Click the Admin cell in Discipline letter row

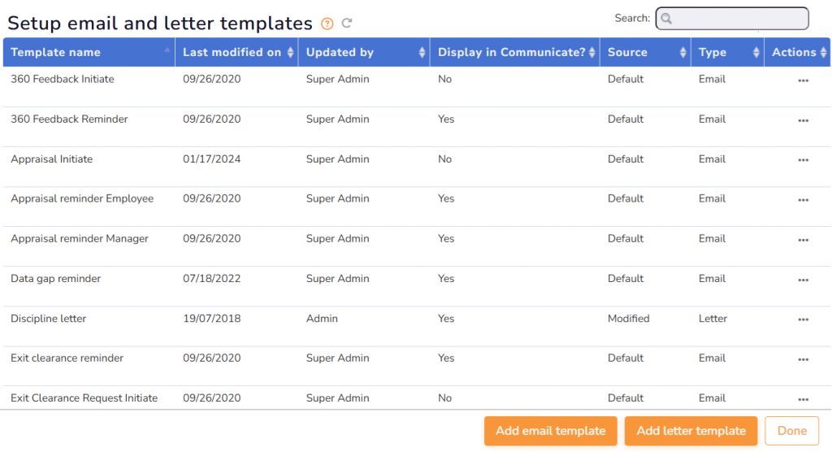(322, 318)
